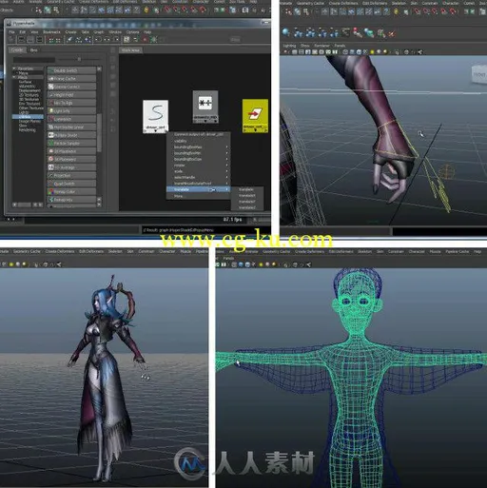
Task: Click the Particle Sampler node icon
Action: coord(50,144)
